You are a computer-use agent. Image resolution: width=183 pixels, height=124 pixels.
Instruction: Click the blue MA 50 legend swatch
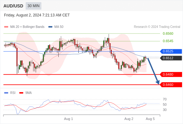(50, 27)
